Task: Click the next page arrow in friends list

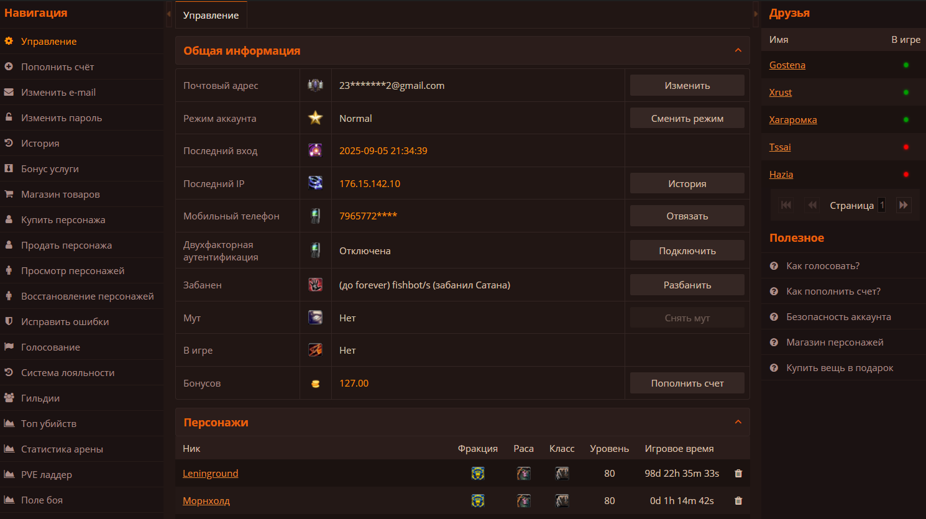Action: 904,205
